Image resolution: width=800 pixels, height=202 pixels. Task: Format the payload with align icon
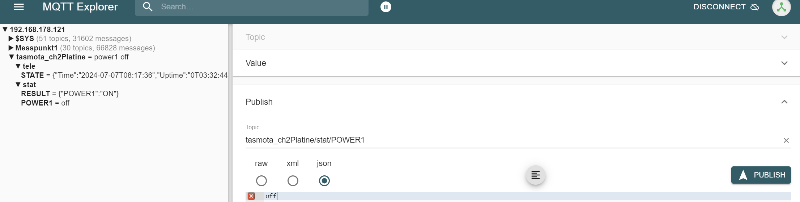[x=535, y=175]
